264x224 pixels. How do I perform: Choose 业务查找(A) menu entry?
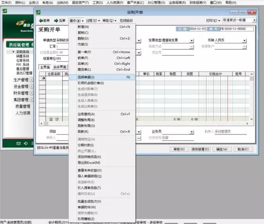[102, 114]
